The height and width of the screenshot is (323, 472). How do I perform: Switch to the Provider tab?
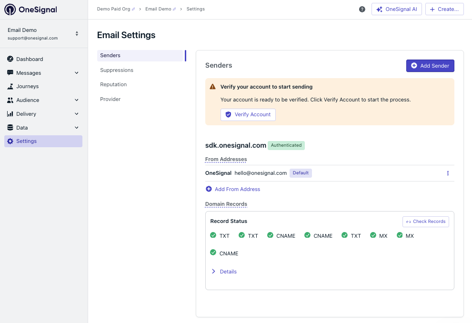110,100
